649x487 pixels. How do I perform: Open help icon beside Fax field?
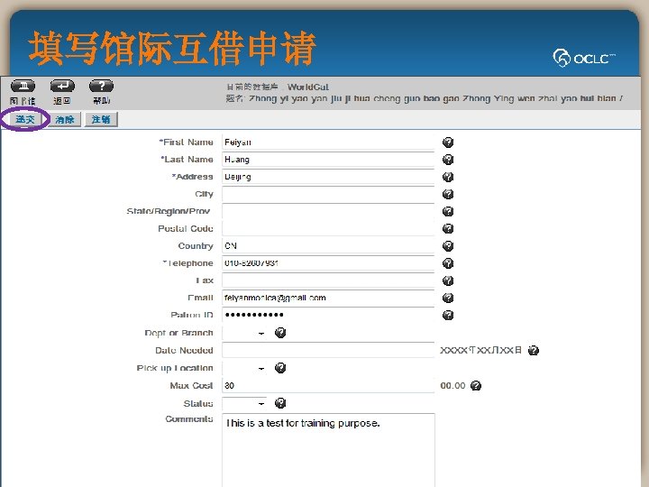click(448, 280)
